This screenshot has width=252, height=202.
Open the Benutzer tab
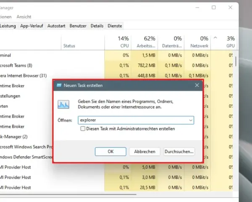tap(78, 26)
